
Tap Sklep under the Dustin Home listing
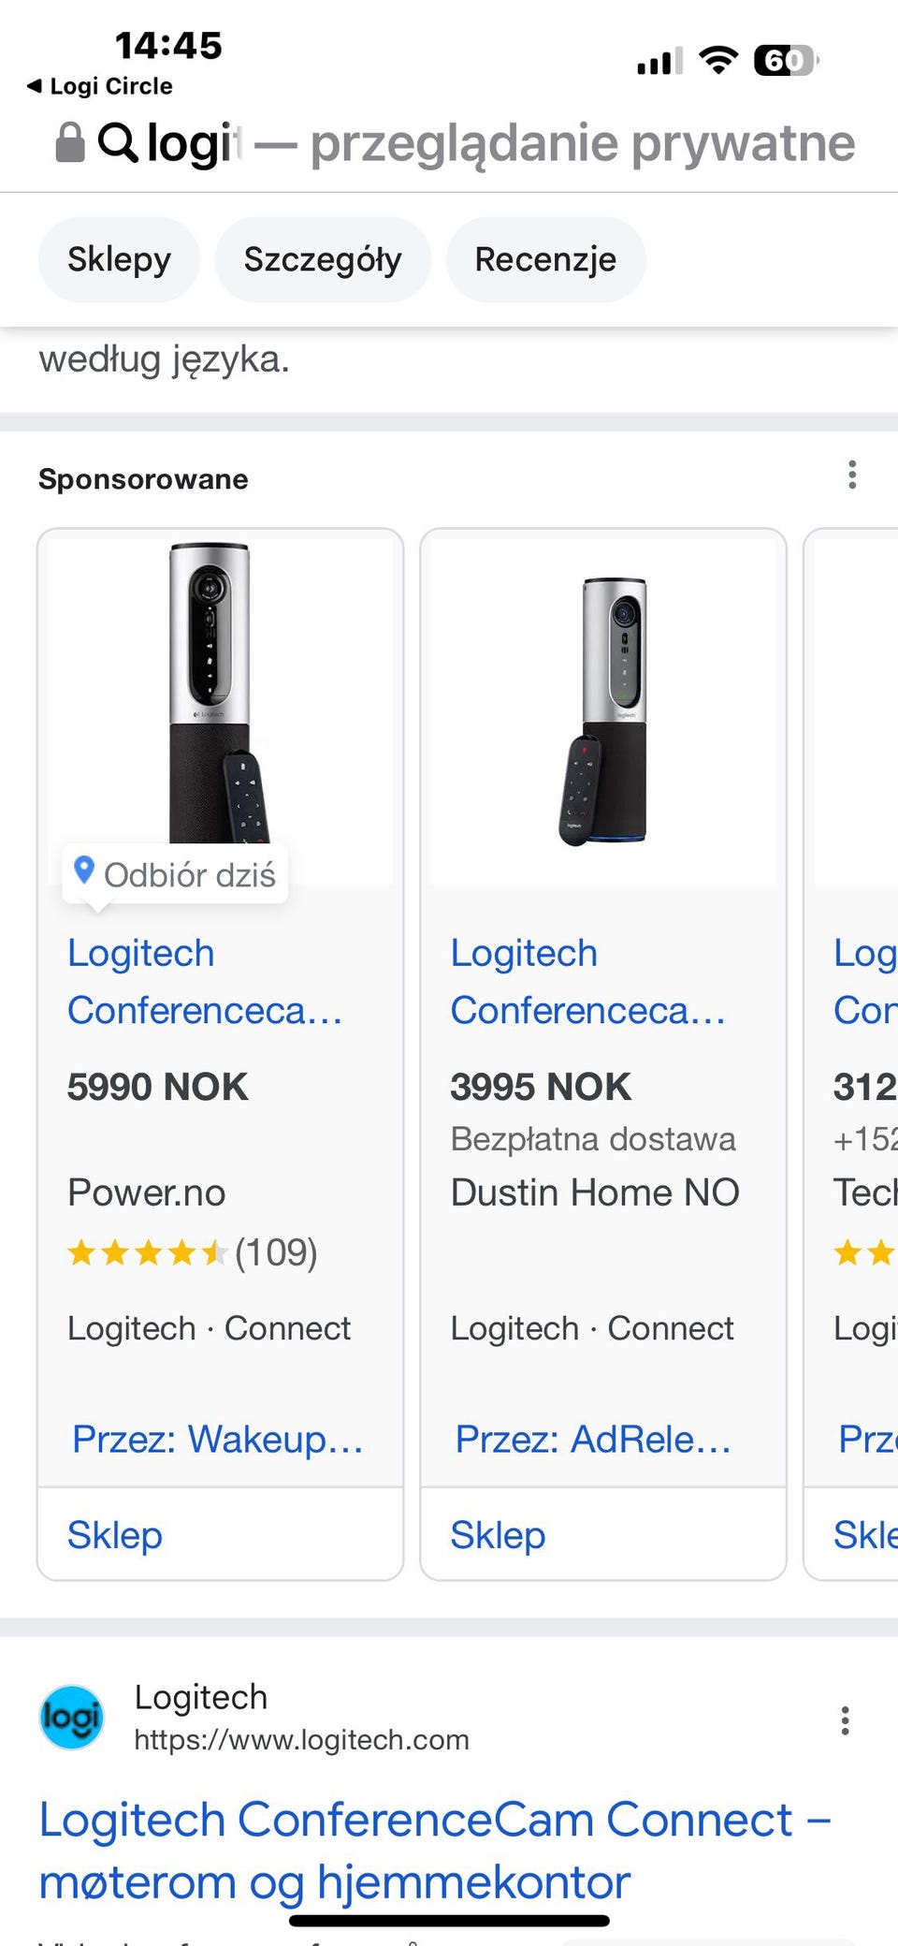point(498,1535)
